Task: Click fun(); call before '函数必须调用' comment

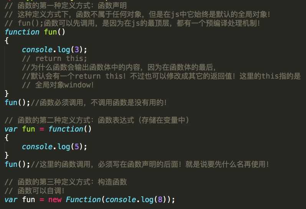Action: click(17, 102)
